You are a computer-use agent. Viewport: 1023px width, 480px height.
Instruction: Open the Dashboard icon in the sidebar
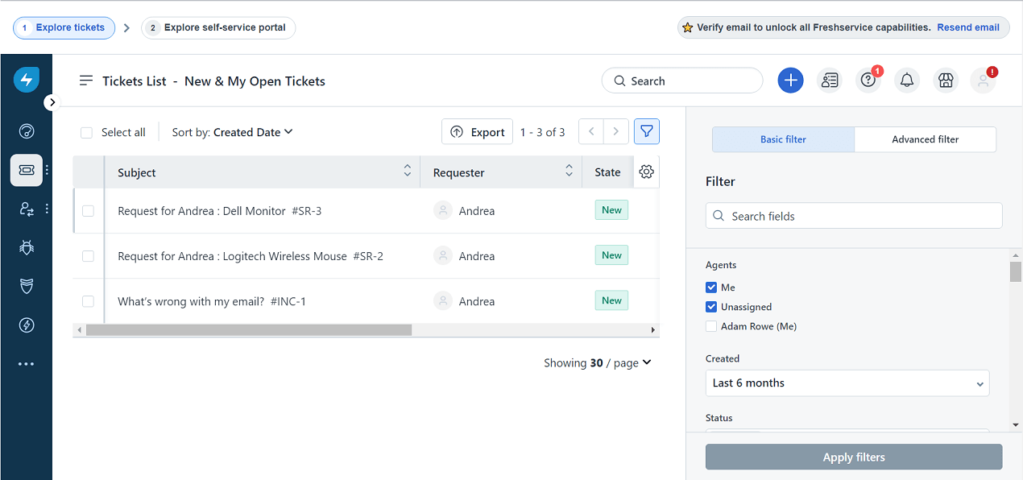pyautogui.click(x=27, y=131)
